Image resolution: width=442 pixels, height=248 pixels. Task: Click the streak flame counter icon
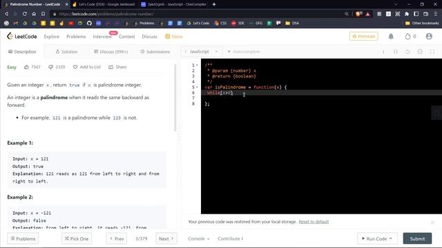(x=407, y=37)
